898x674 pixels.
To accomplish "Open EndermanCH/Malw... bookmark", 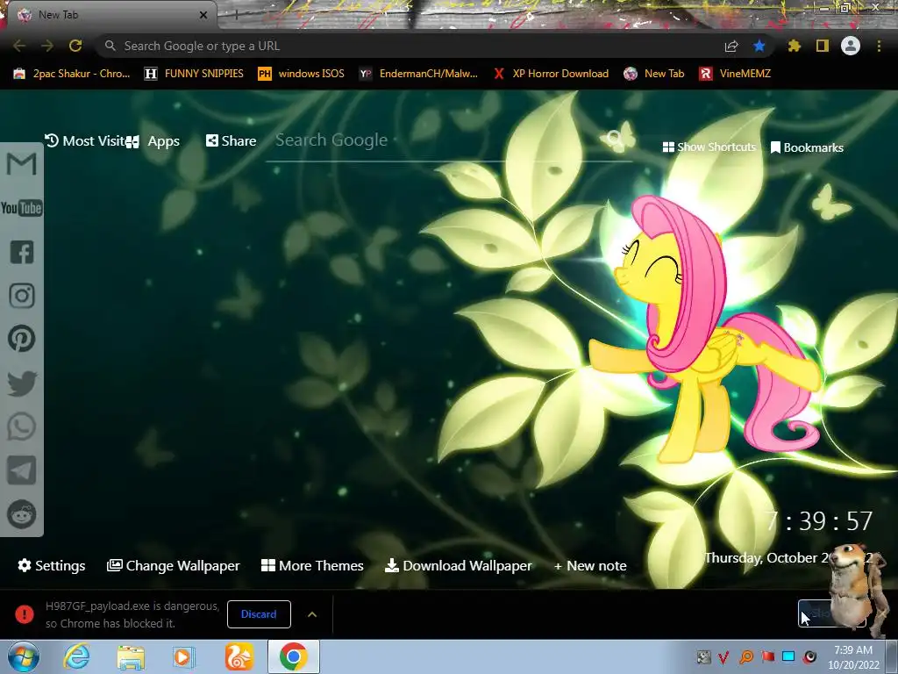I will (418, 74).
